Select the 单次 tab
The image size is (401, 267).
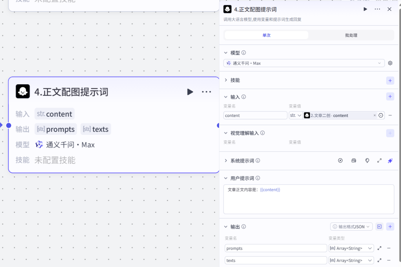coord(266,35)
